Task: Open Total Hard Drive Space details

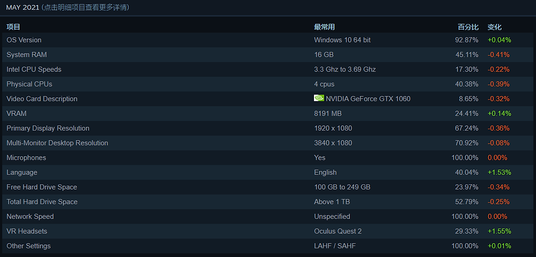Action: click(268, 202)
